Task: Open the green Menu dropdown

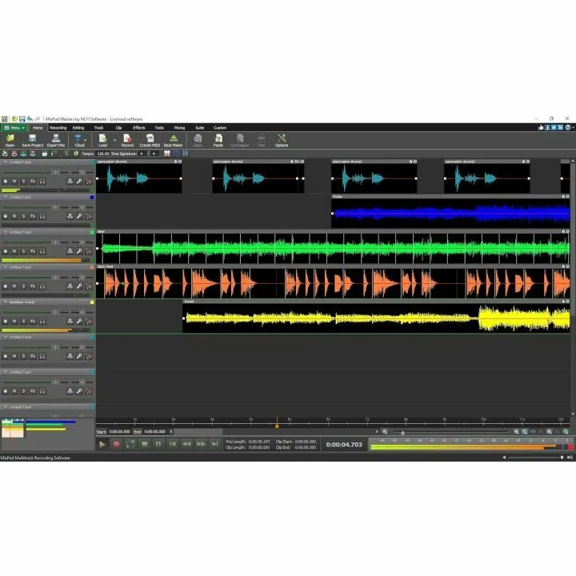Action: tap(14, 128)
